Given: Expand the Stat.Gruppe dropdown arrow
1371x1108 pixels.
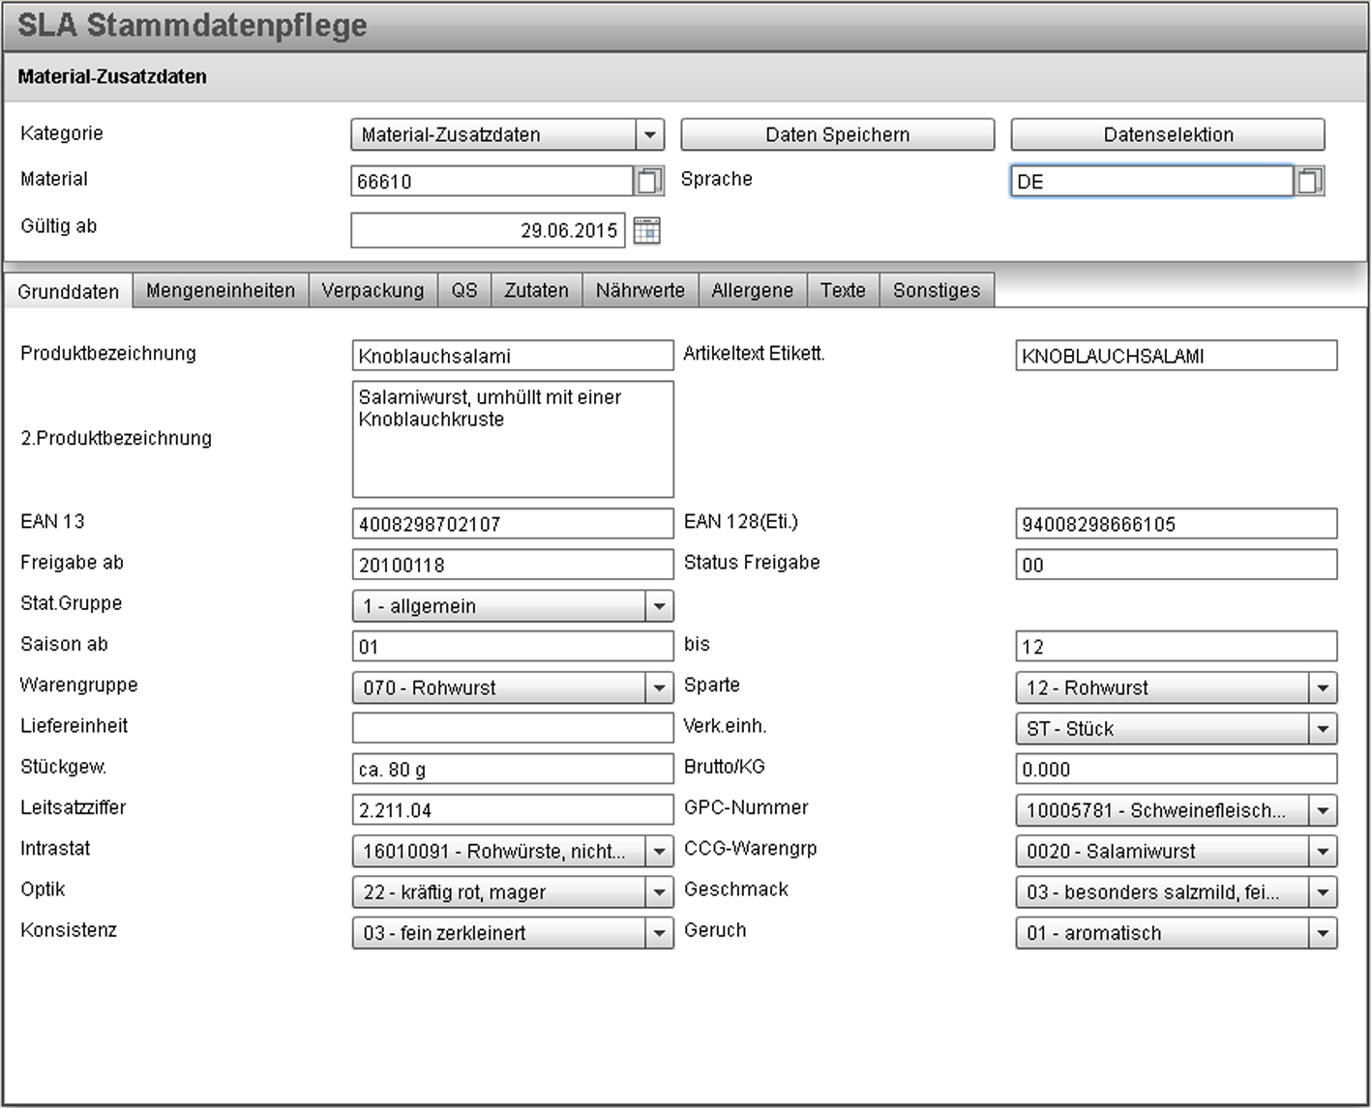Looking at the screenshot, I should pos(659,606).
